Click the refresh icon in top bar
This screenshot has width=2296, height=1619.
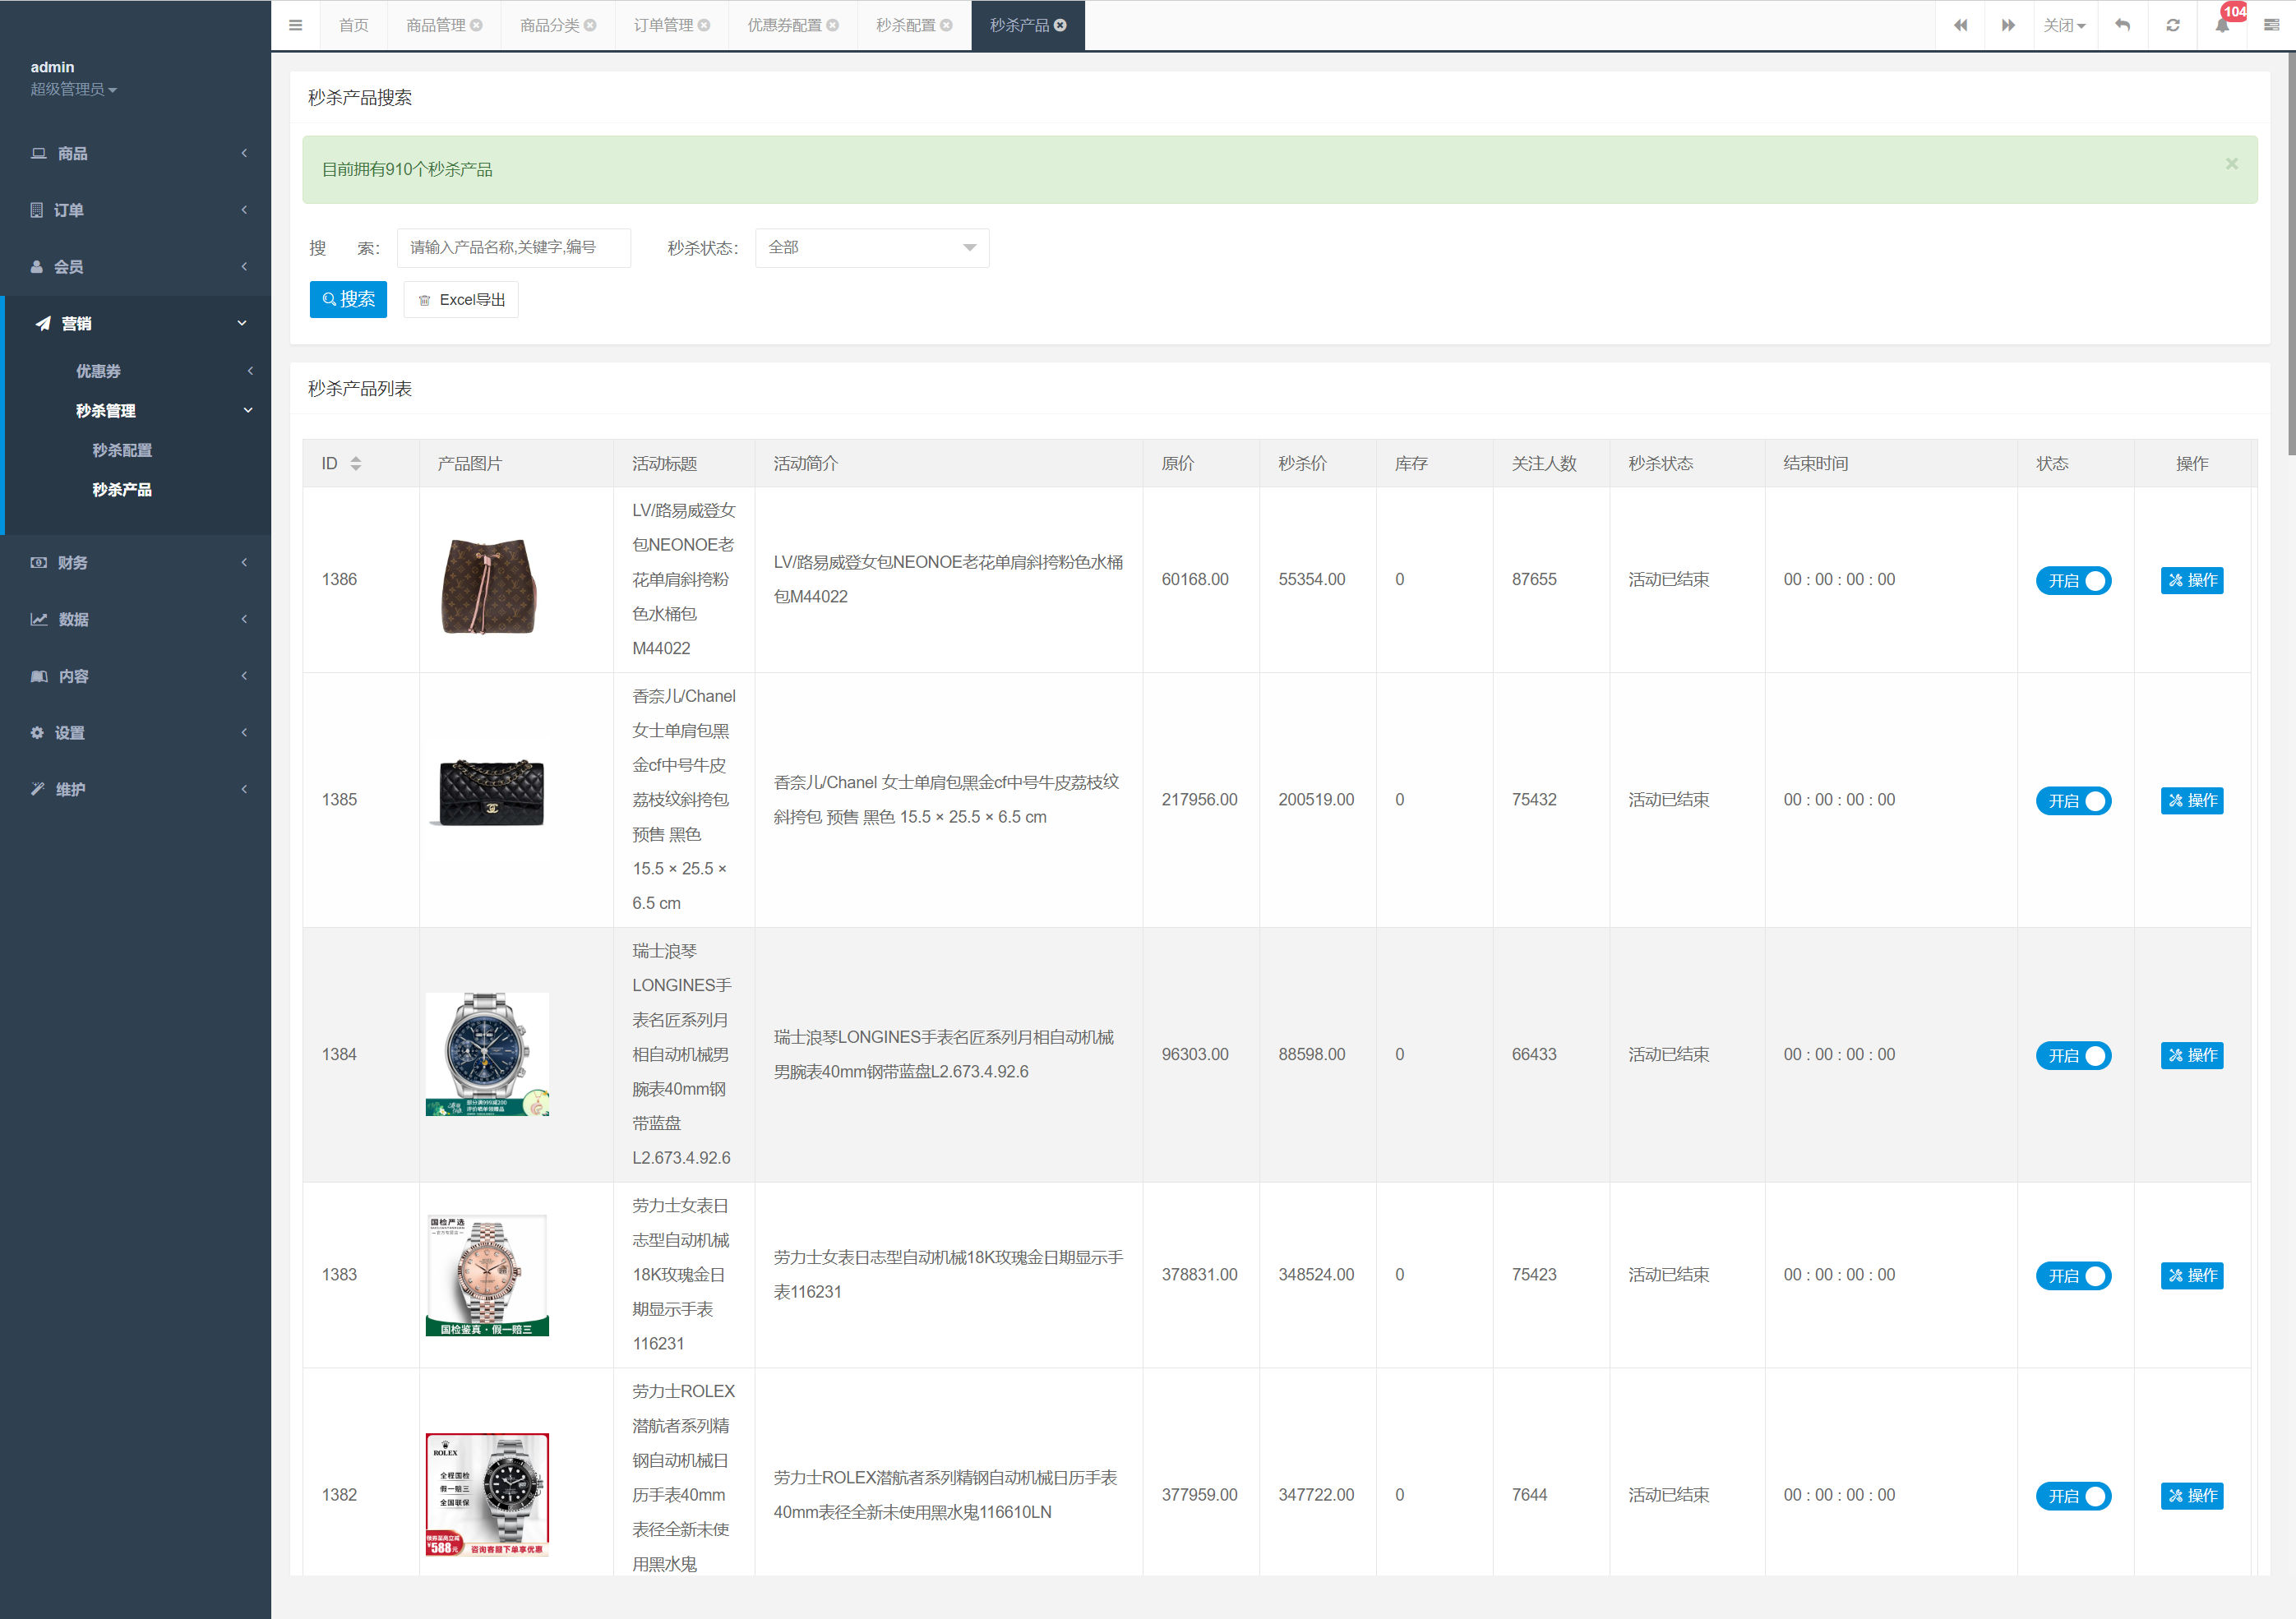(x=2172, y=25)
